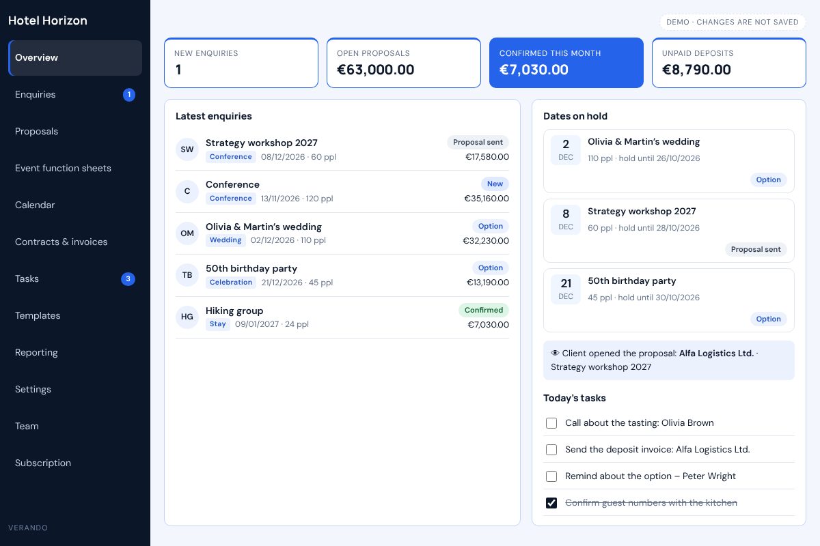The height and width of the screenshot is (546, 820).
Task: Check 'Remind about the option – Peter Wright'
Action: coord(551,476)
